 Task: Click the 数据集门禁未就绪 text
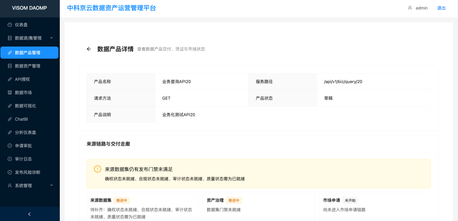pyautogui.click(x=224, y=209)
